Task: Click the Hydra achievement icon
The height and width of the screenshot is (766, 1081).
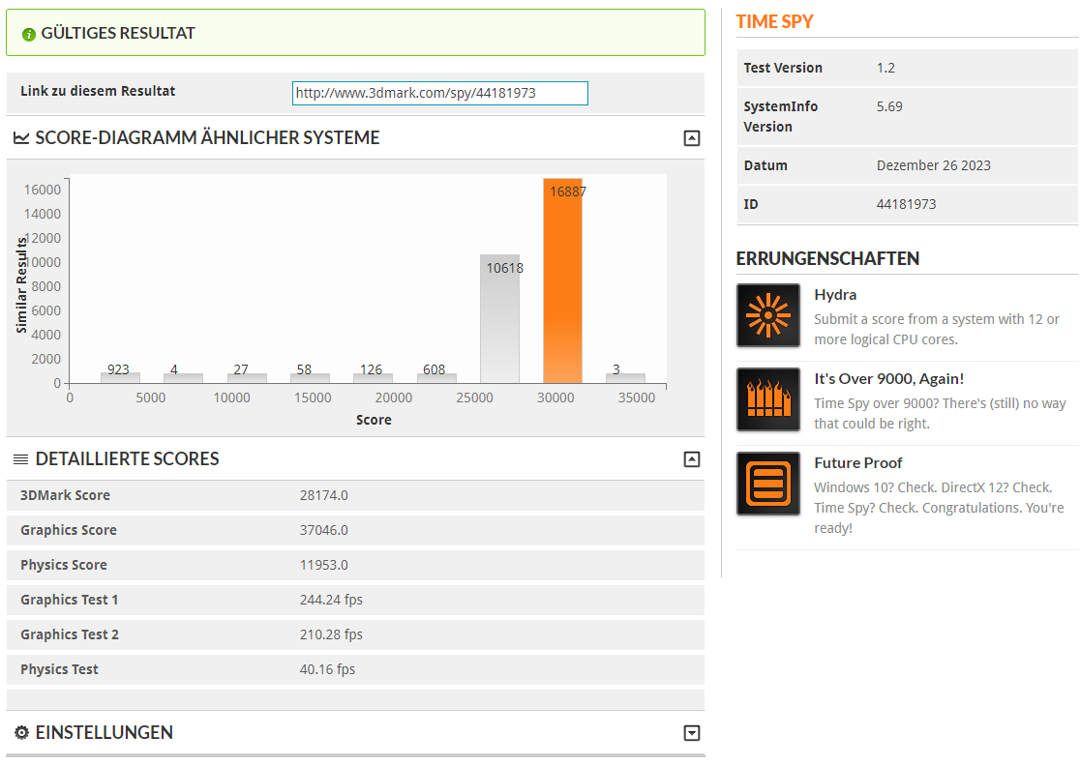Action: point(768,315)
